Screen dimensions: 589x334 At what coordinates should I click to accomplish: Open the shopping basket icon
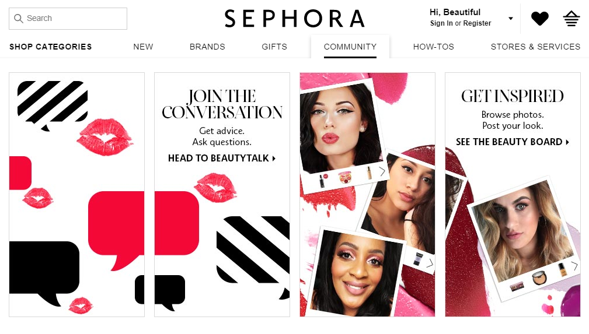click(x=571, y=19)
